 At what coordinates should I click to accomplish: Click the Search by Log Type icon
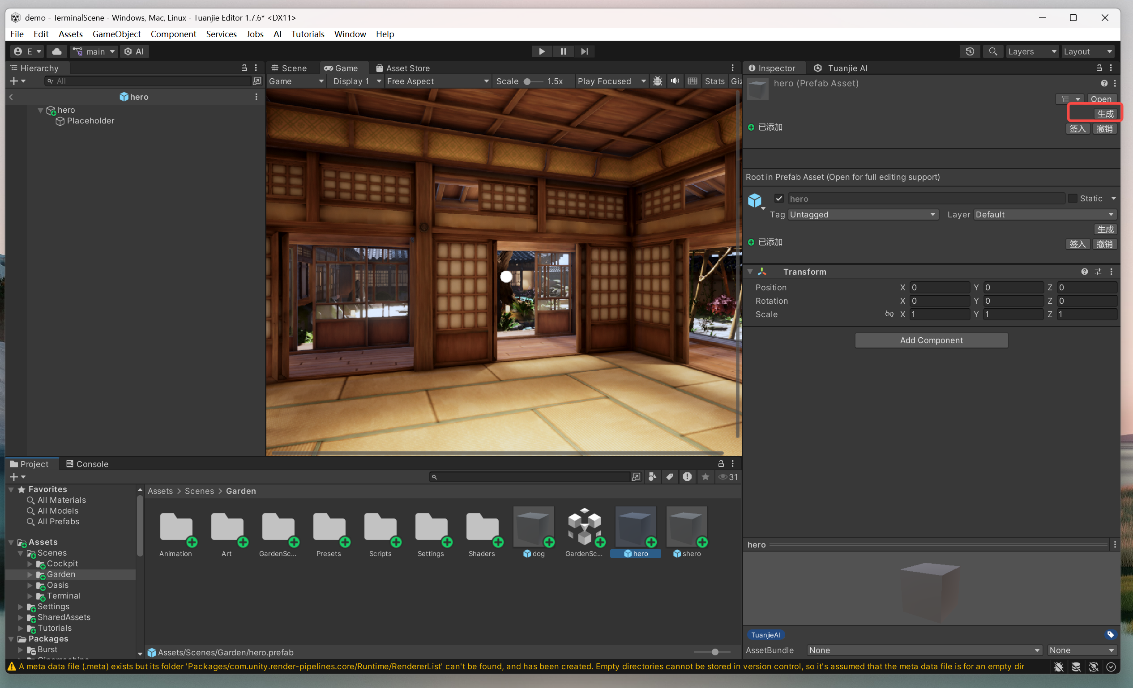[x=687, y=477]
